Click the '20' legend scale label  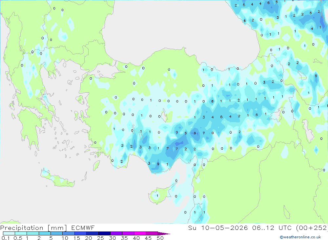(89, 238)
